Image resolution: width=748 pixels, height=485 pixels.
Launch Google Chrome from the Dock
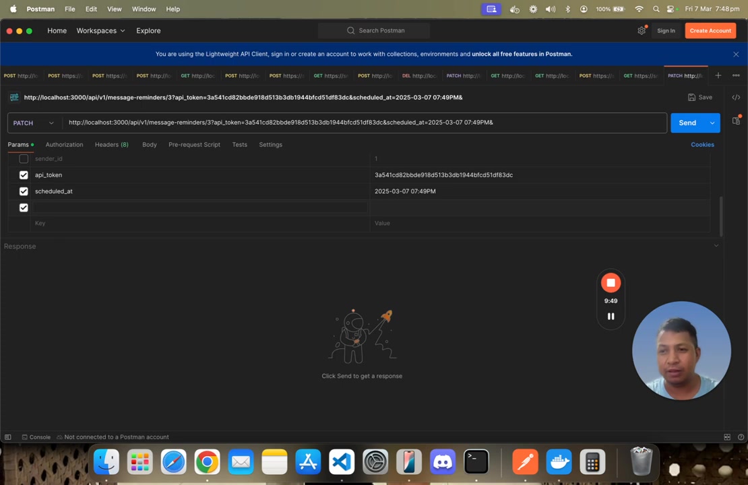[207, 461]
